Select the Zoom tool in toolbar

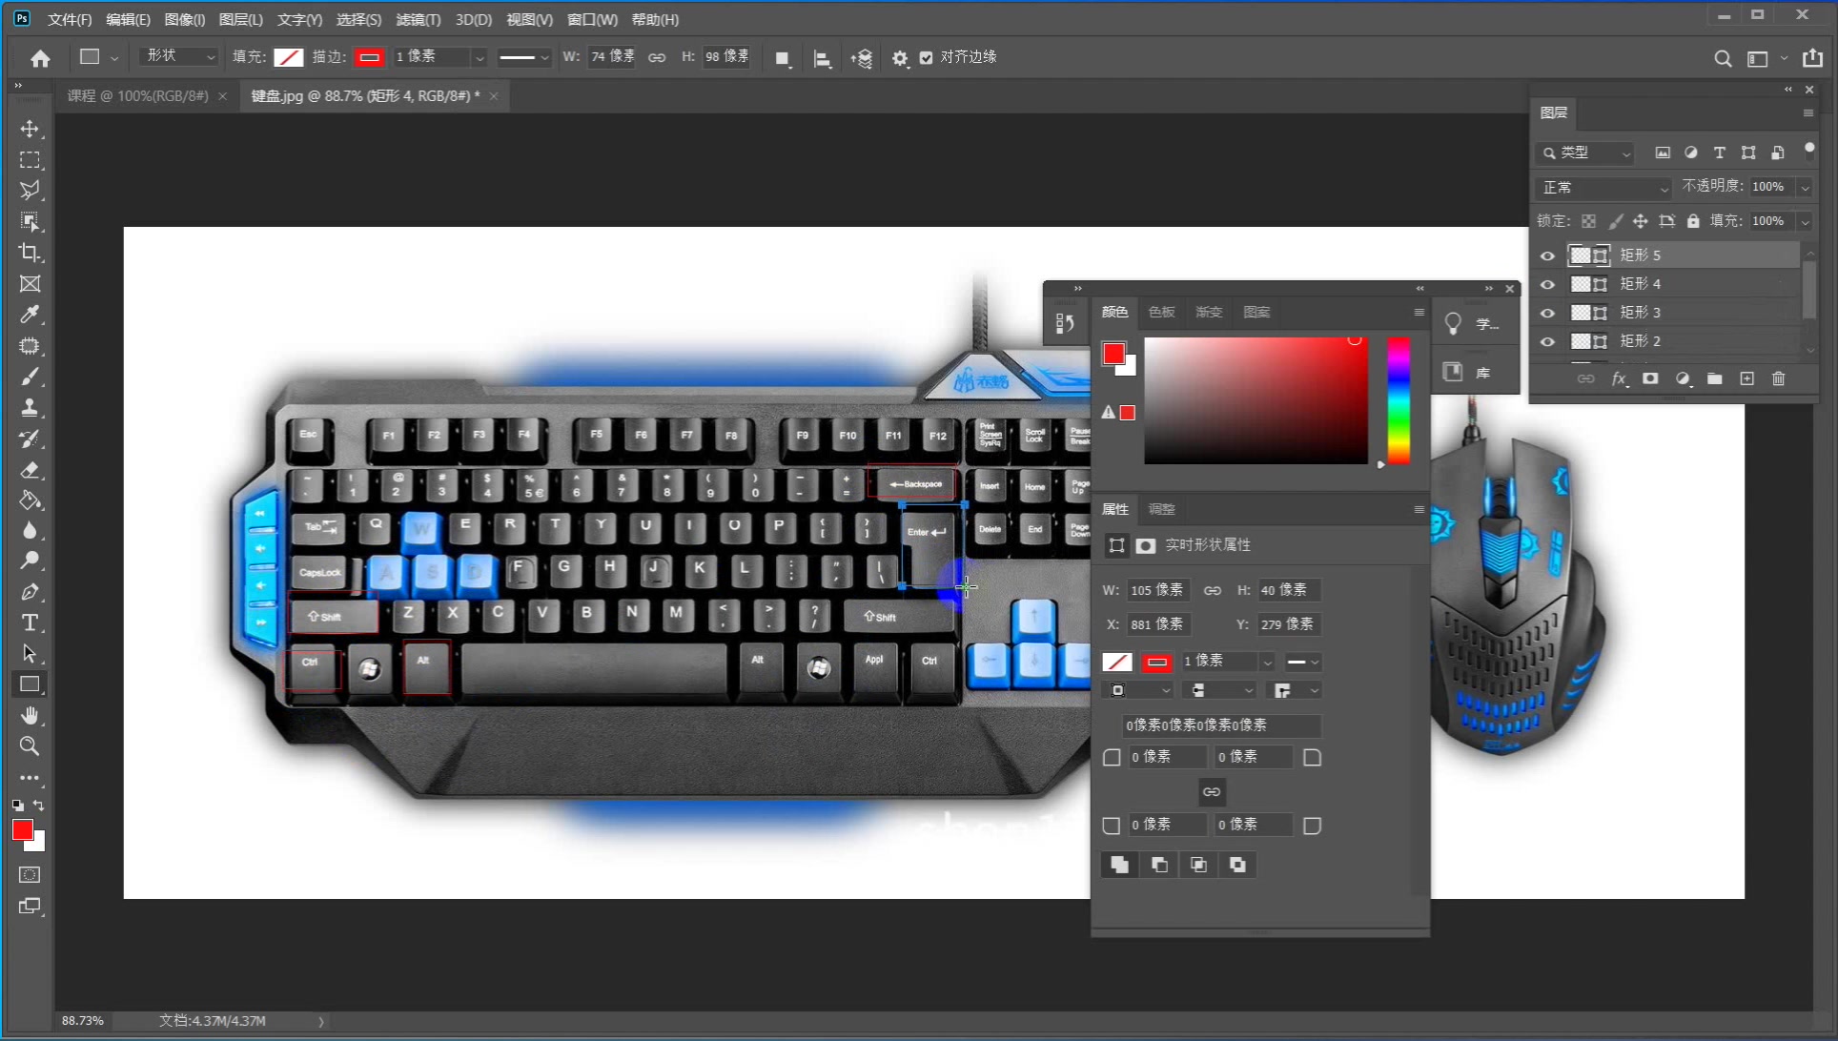pos(30,746)
